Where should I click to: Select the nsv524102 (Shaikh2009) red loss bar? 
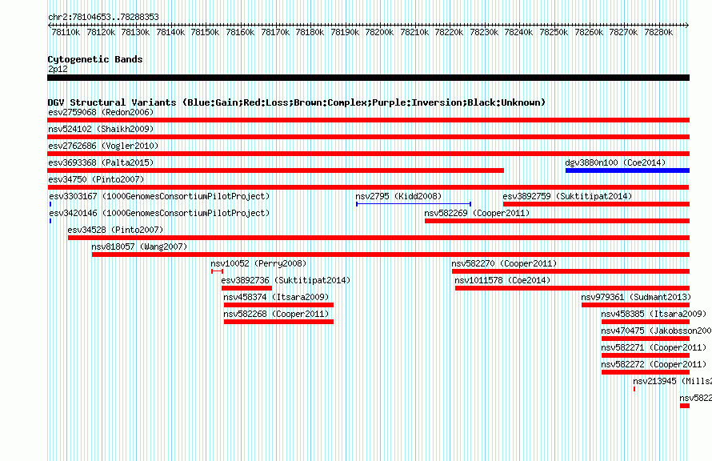pos(368,137)
